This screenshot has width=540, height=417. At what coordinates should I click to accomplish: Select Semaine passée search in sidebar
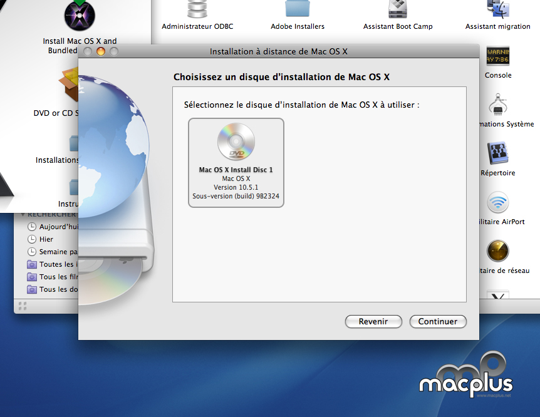click(x=53, y=252)
